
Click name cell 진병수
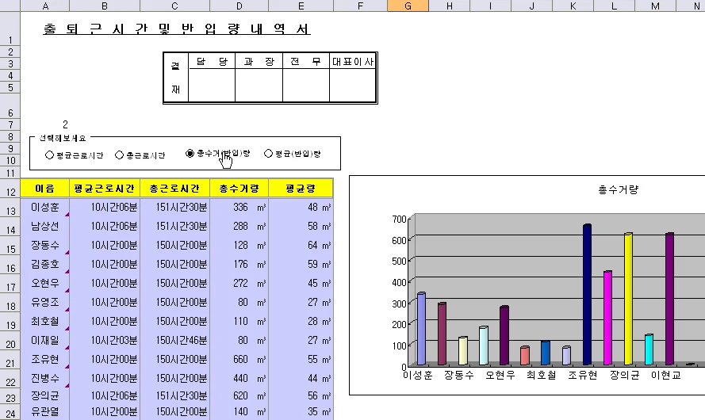[45, 378]
